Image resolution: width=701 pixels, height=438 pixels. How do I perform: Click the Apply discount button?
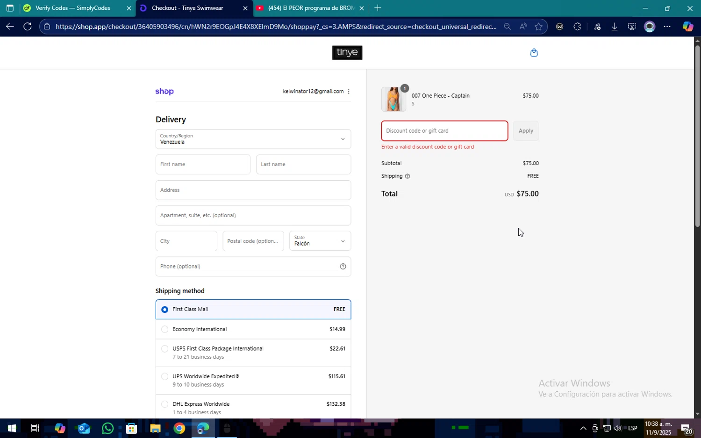pos(526,131)
